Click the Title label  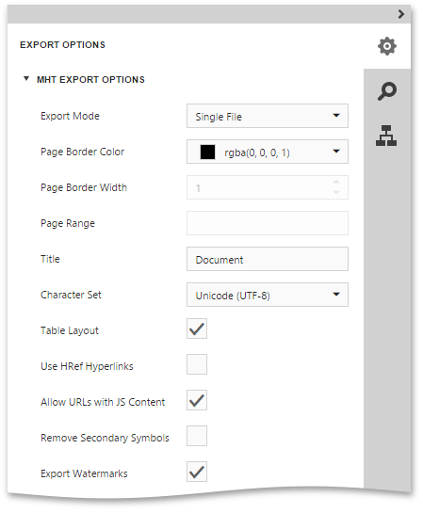[x=50, y=259]
